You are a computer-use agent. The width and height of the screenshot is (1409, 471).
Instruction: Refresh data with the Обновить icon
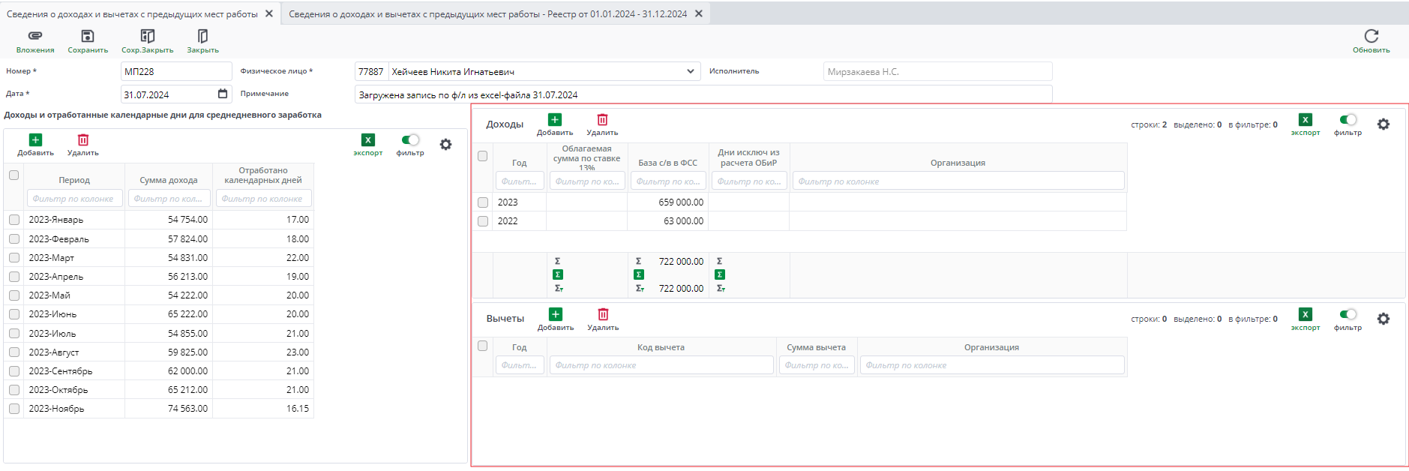pyautogui.click(x=1371, y=36)
